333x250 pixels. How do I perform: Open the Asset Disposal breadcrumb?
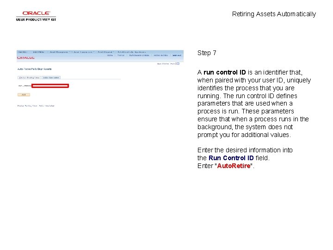pyautogui.click(x=106, y=52)
